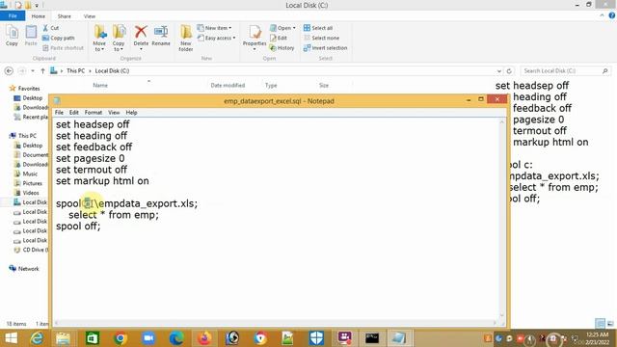Open Notepad's File menu

59,112
